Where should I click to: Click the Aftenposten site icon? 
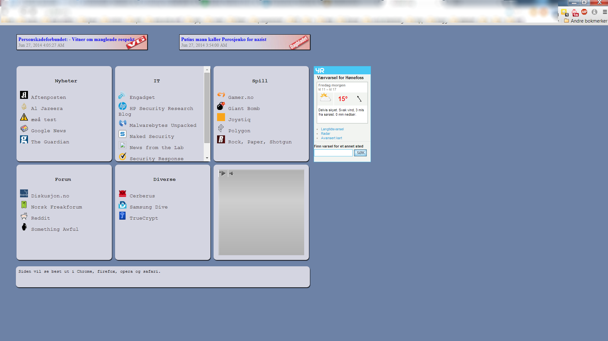[24, 95]
